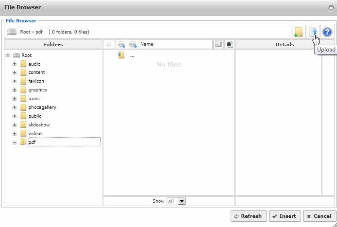The height and width of the screenshot is (227, 337).
Task: Select the icons folder label
Action: (34, 99)
